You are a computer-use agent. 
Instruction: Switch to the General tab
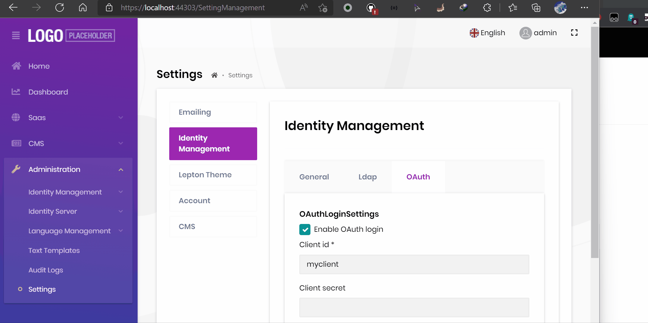coord(314,177)
